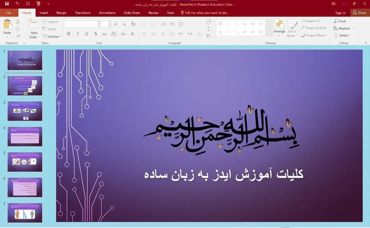Image resolution: width=370 pixels, height=228 pixels.
Task: Switch to the Review tab
Action: pyautogui.click(x=154, y=13)
